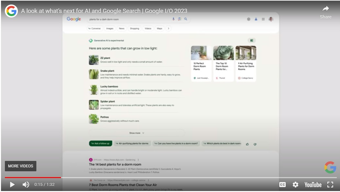Click the account profile picture
Screen dimensions: 340x192
point(271,19)
